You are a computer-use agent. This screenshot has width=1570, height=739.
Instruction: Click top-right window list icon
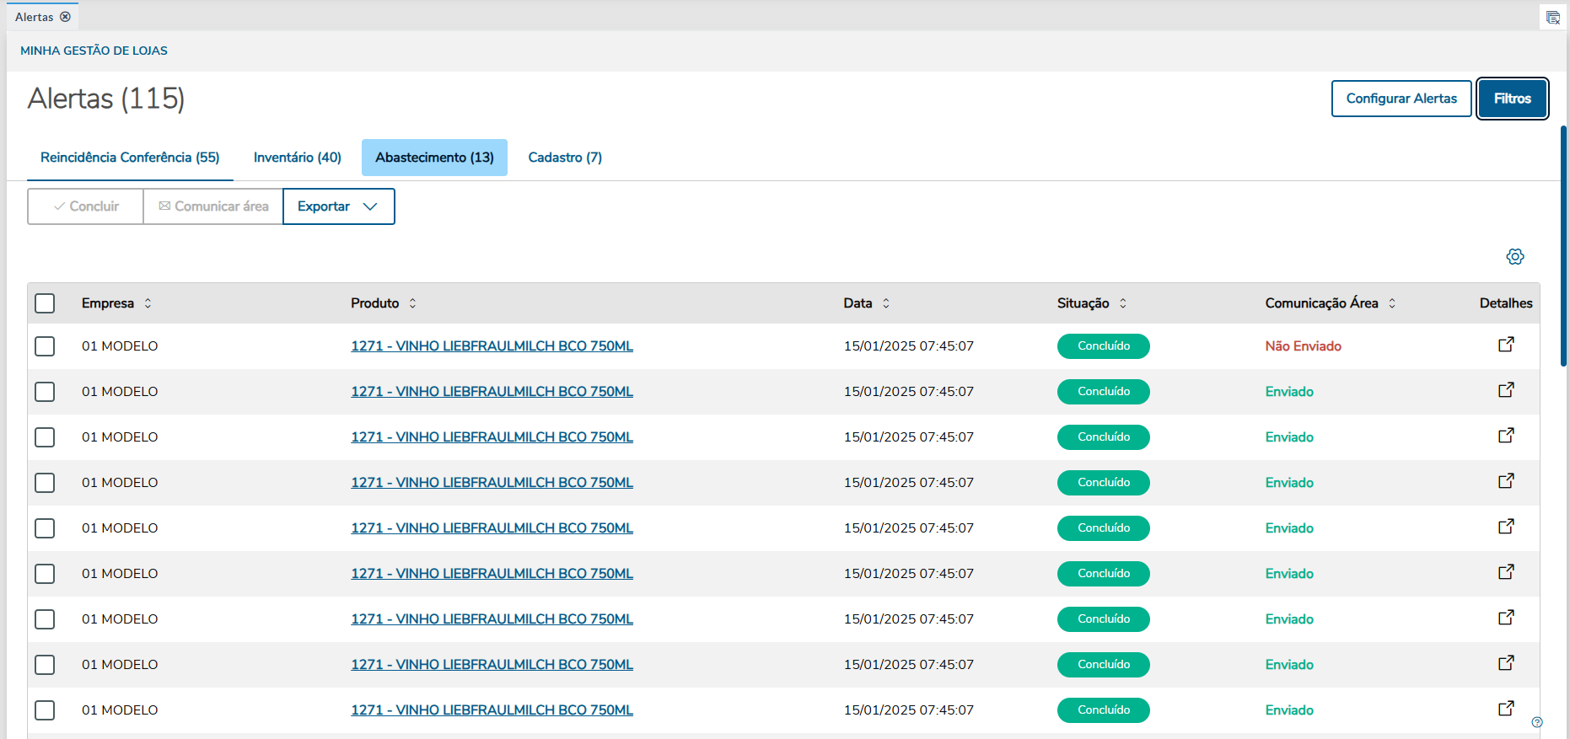(1552, 18)
